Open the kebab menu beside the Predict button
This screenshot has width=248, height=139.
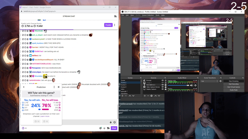[115, 25]
